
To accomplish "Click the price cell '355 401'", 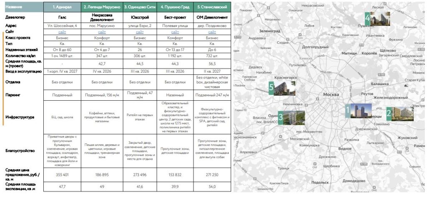I will pyautogui.click(x=62, y=175).
